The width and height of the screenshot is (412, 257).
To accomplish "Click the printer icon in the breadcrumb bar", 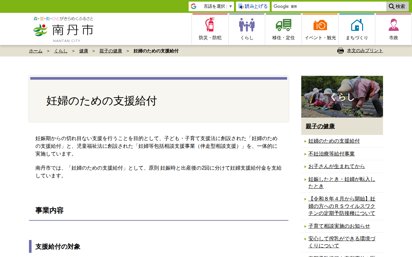I will pos(341,51).
